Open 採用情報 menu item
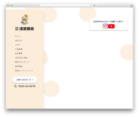 [x=19, y=66]
